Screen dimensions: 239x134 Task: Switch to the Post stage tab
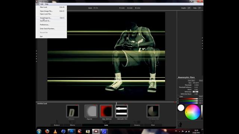click(153, 125)
